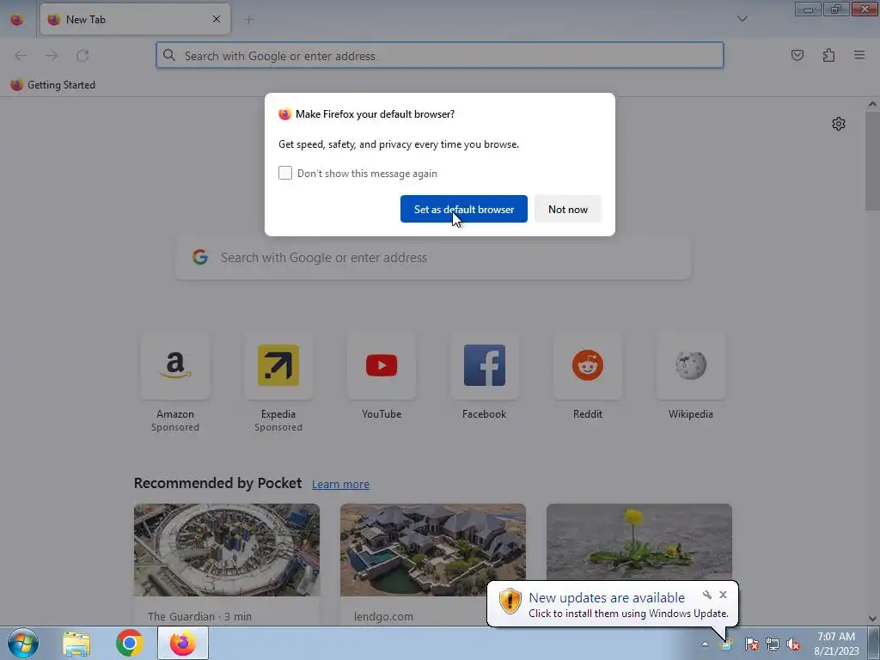Click Firefox taskbar button
Viewport: 880px width, 660px height.
tap(183, 643)
